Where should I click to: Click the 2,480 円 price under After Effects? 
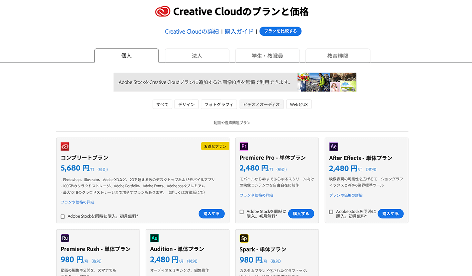[343, 168]
